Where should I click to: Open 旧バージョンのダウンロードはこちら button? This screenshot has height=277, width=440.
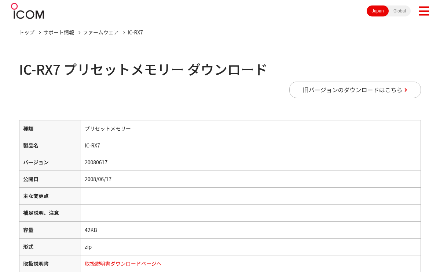pyautogui.click(x=355, y=90)
